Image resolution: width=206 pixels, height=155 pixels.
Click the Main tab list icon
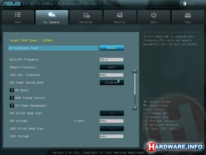pos(18,14)
